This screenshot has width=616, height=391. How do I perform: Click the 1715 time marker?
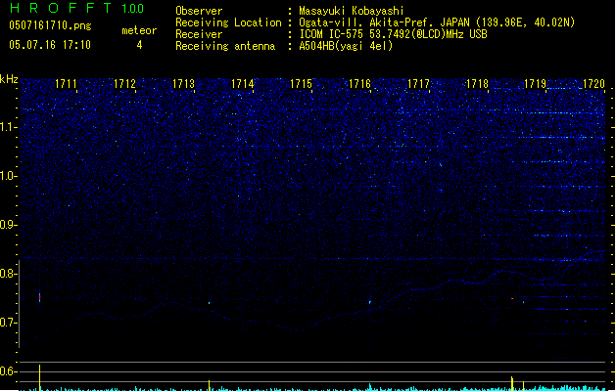[301, 84]
